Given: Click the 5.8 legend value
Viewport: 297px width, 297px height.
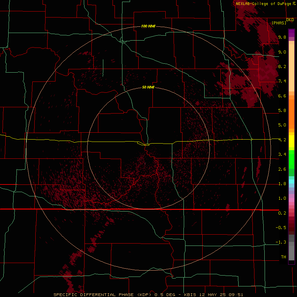Looking at the screenshot, I should tap(282, 111).
